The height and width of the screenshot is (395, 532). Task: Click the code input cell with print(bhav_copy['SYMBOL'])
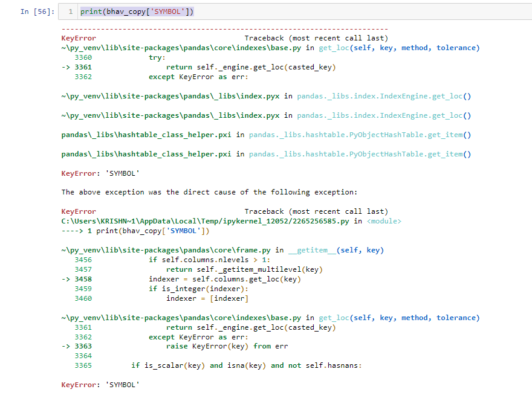pyautogui.click(x=295, y=11)
